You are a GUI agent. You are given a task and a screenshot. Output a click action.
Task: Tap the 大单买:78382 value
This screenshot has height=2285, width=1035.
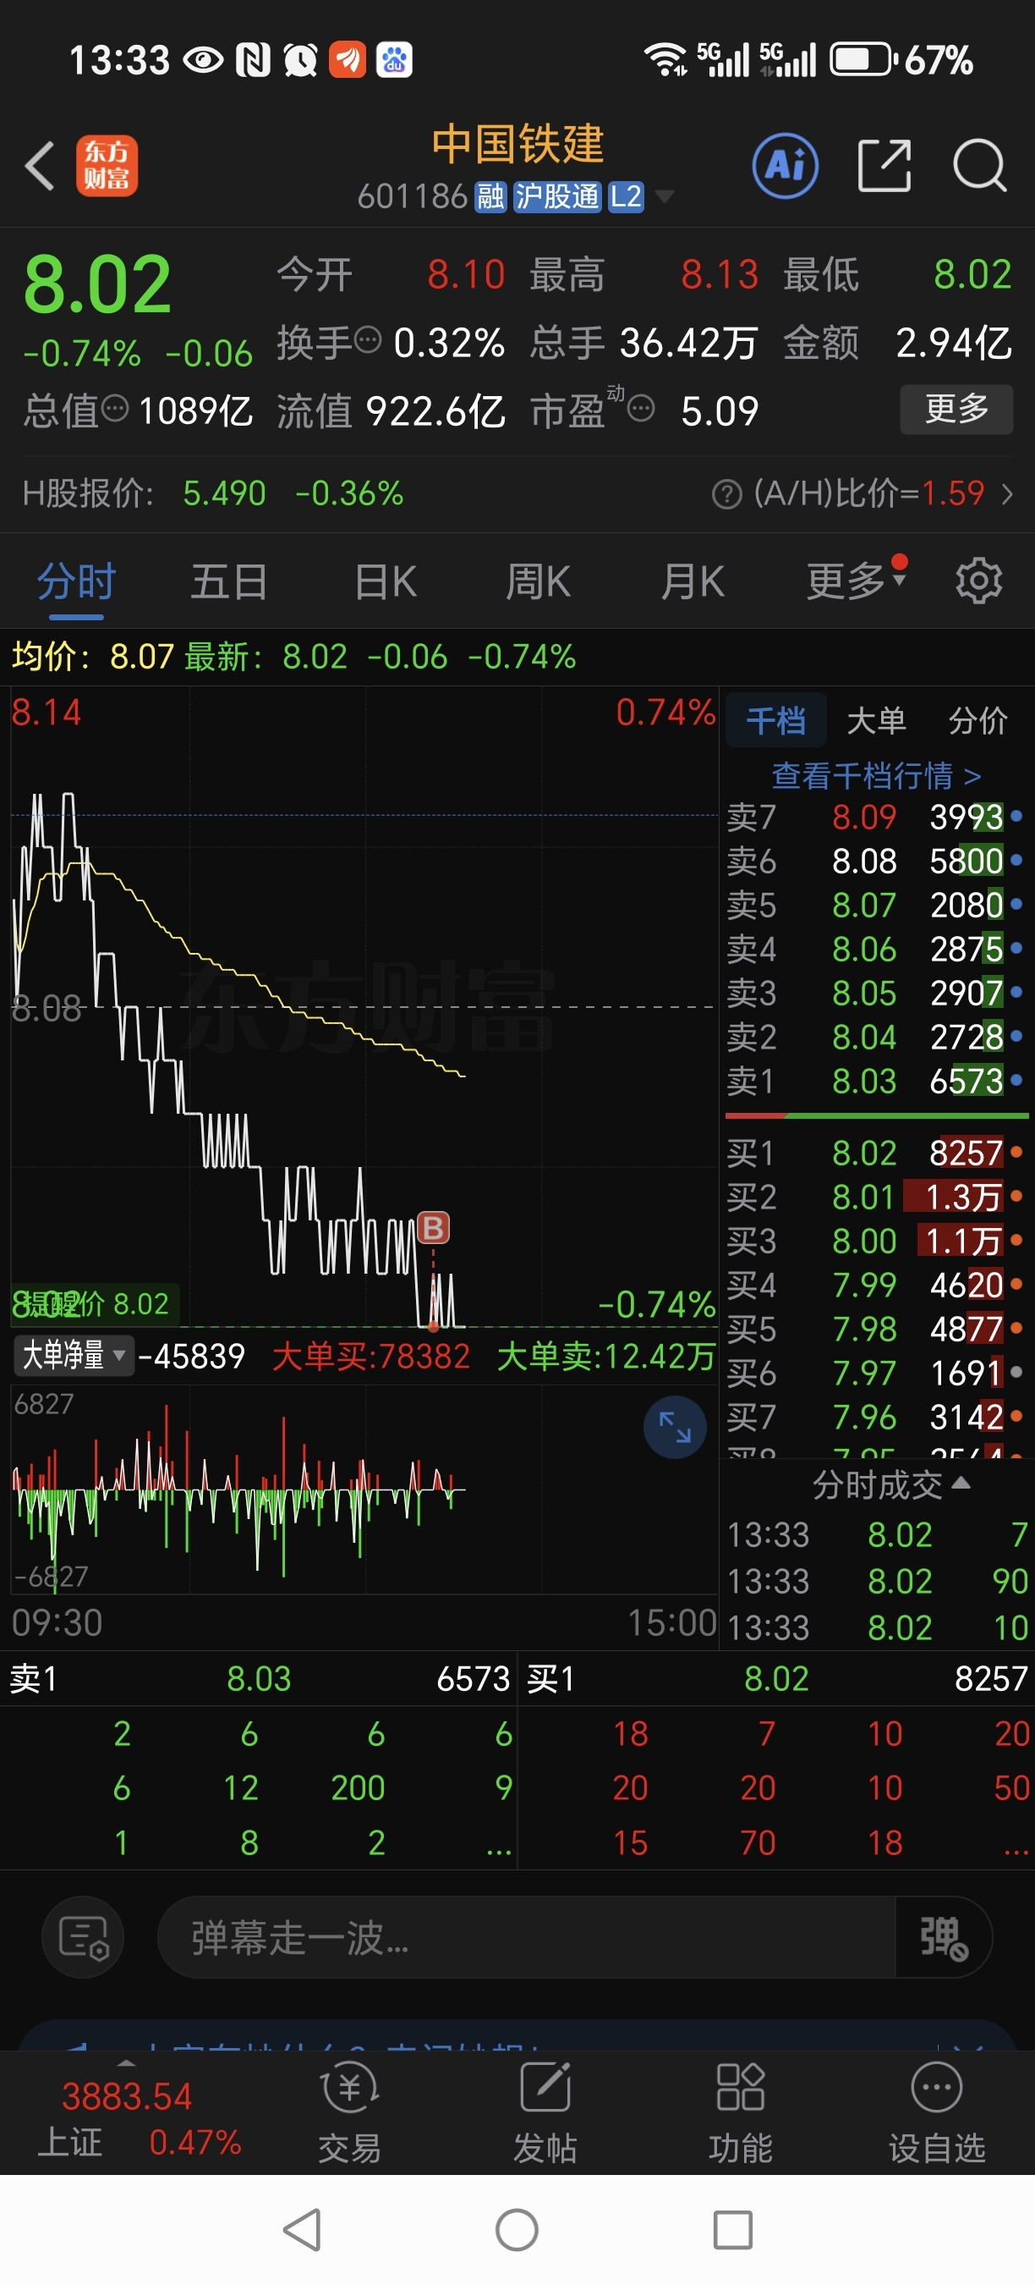pyautogui.click(x=371, y=1357)
